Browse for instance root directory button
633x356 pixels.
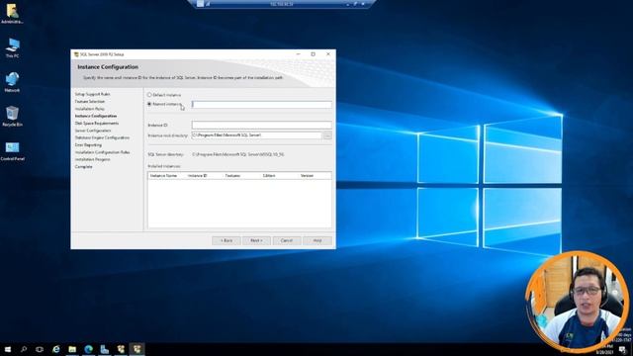tap(327, 135)
